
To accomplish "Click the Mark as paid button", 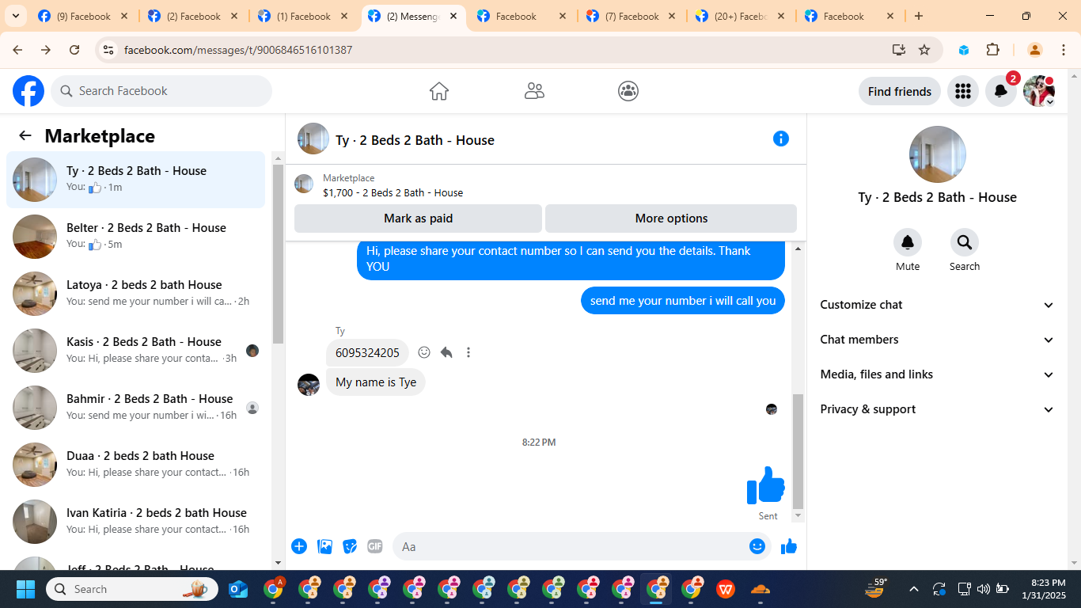I will click(418, 218).
